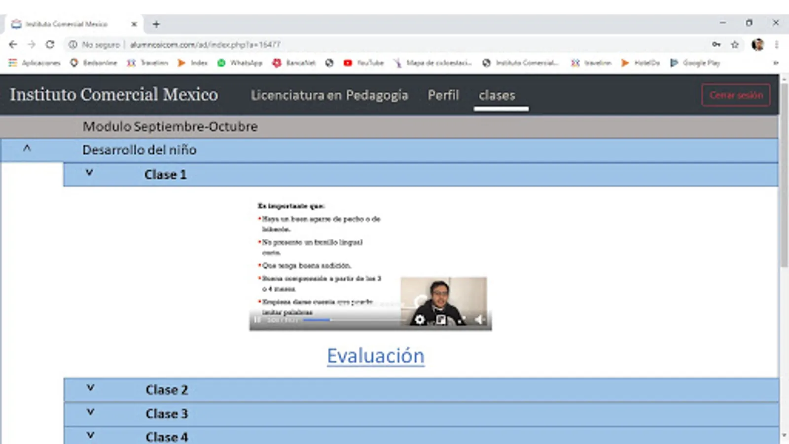The height and width of the screenshot is (444, 789).
Task: Collapse the Clase 1 panel
Action: (x=89, y=173)
